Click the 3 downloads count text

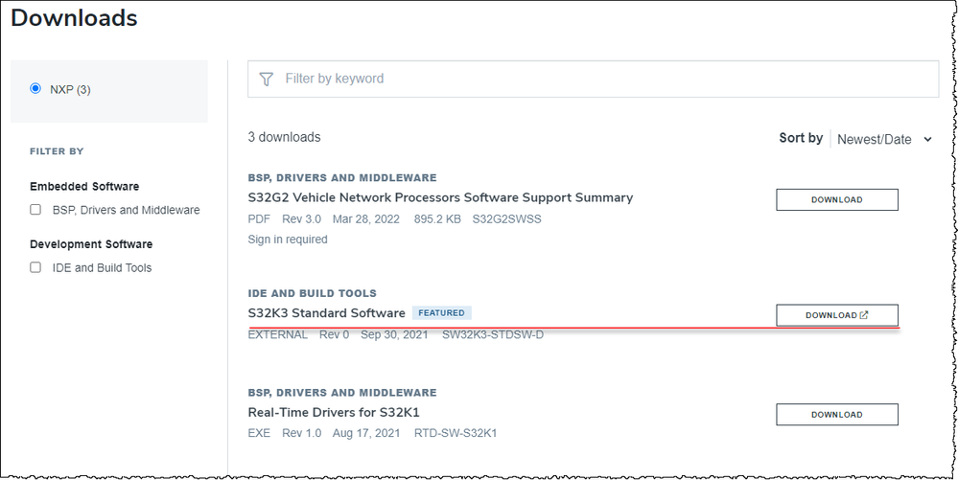284,137
